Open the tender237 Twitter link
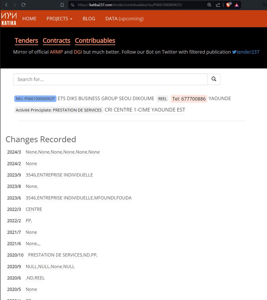Viewport: 267px width, 300px height. tap(246, 52)
